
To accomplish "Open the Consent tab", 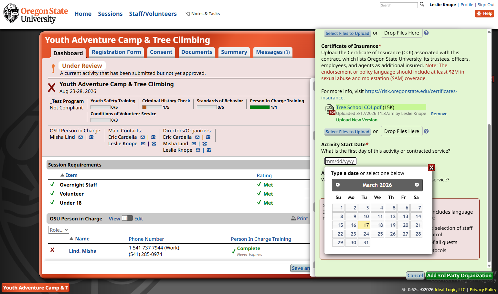I will pyautogui.click(x=161, y=52).
